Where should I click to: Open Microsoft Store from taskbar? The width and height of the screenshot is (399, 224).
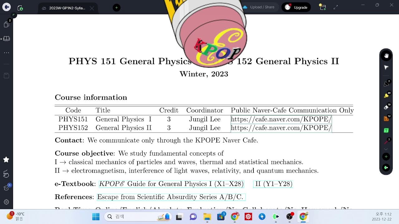(221, 217)
